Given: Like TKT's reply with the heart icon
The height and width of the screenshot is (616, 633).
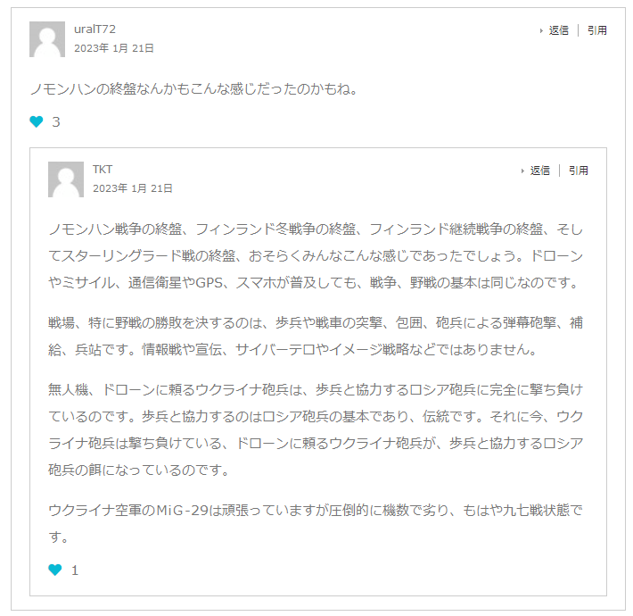Looking at the screenshot, I should pos(55,570).
